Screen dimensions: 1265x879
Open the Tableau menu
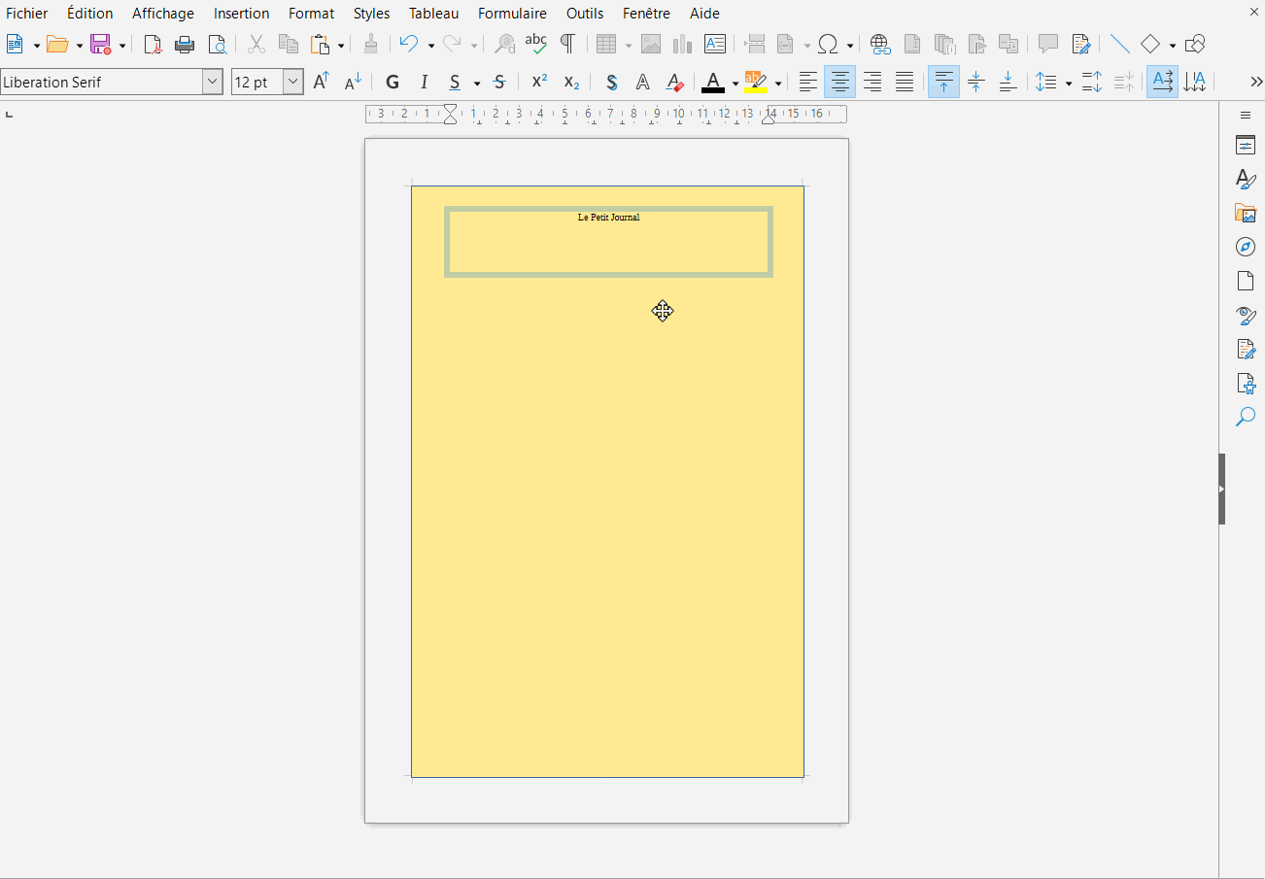coord(433,14)
